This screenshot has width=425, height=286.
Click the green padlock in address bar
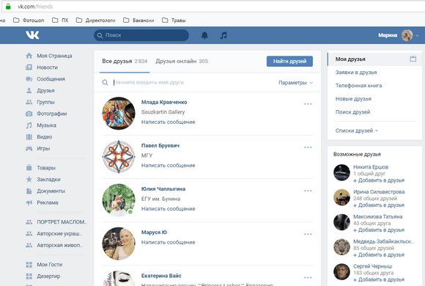coord(8,7)
